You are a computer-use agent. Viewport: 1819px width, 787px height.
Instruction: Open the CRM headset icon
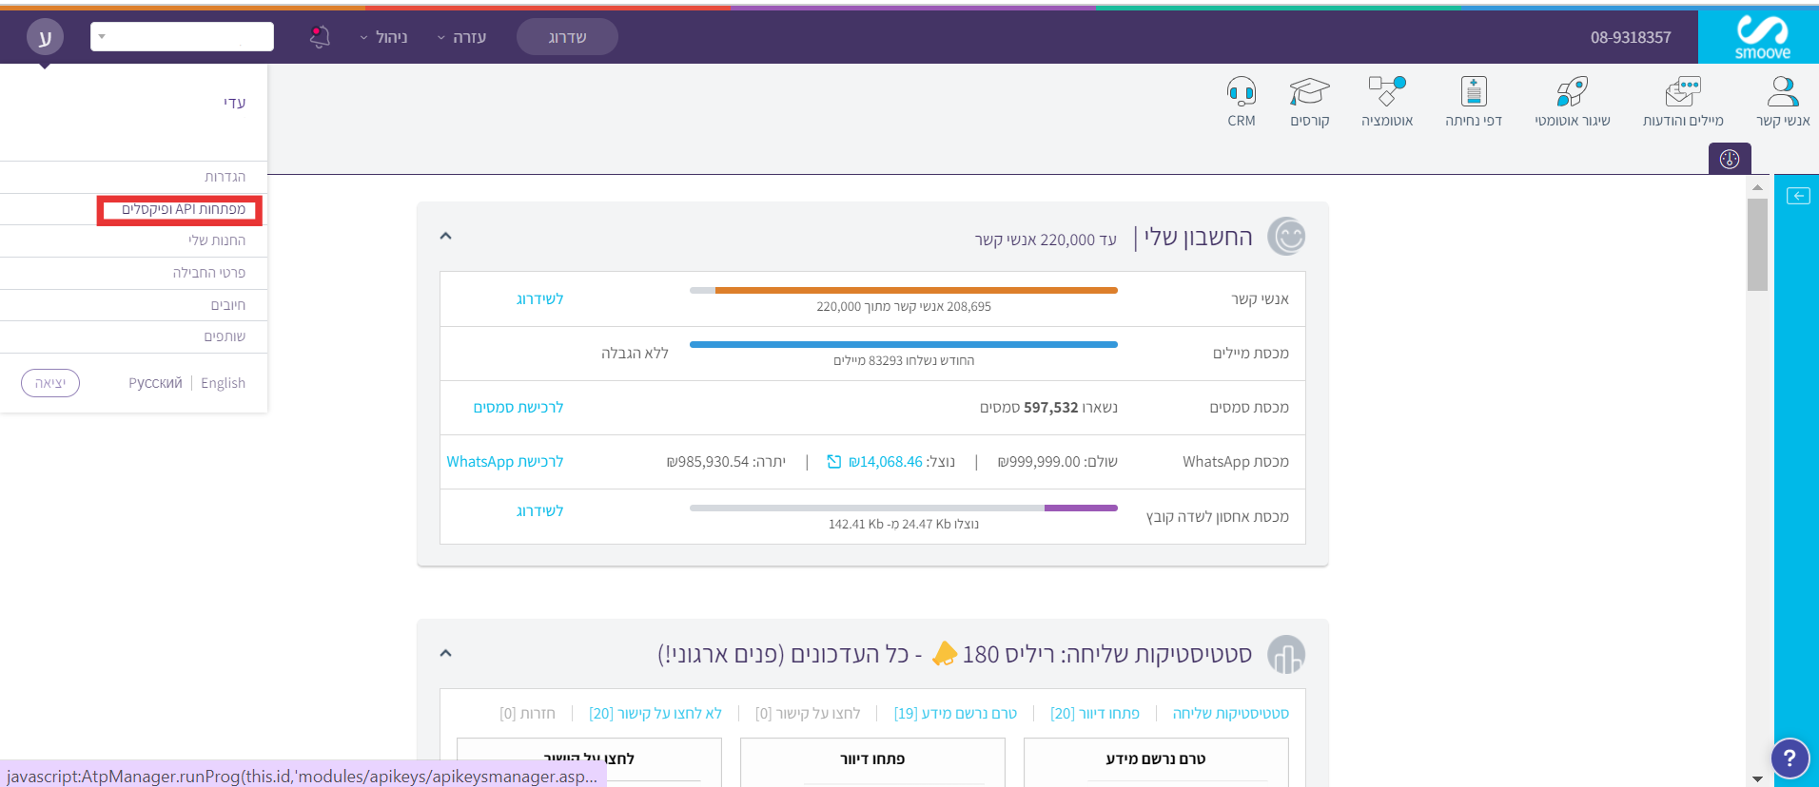click(1241, 93)
